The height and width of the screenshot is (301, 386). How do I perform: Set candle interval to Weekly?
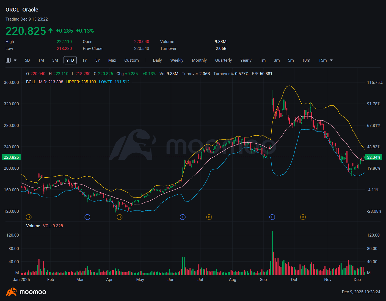click(x=177, y=60)
